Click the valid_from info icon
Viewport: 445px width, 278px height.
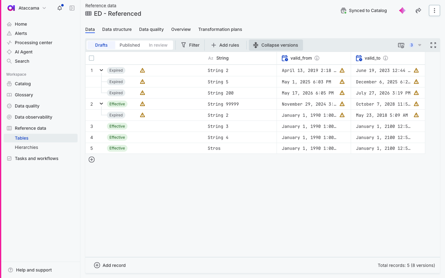click(x=317, y=58)
